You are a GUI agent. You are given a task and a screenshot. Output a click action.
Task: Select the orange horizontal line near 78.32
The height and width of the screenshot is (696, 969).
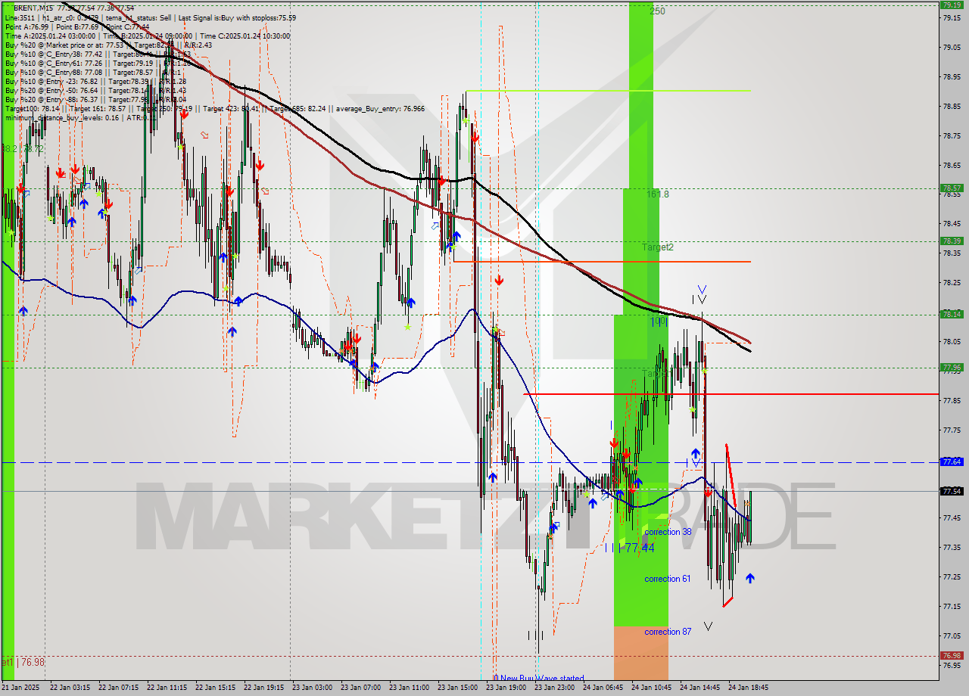coord(602,261)
